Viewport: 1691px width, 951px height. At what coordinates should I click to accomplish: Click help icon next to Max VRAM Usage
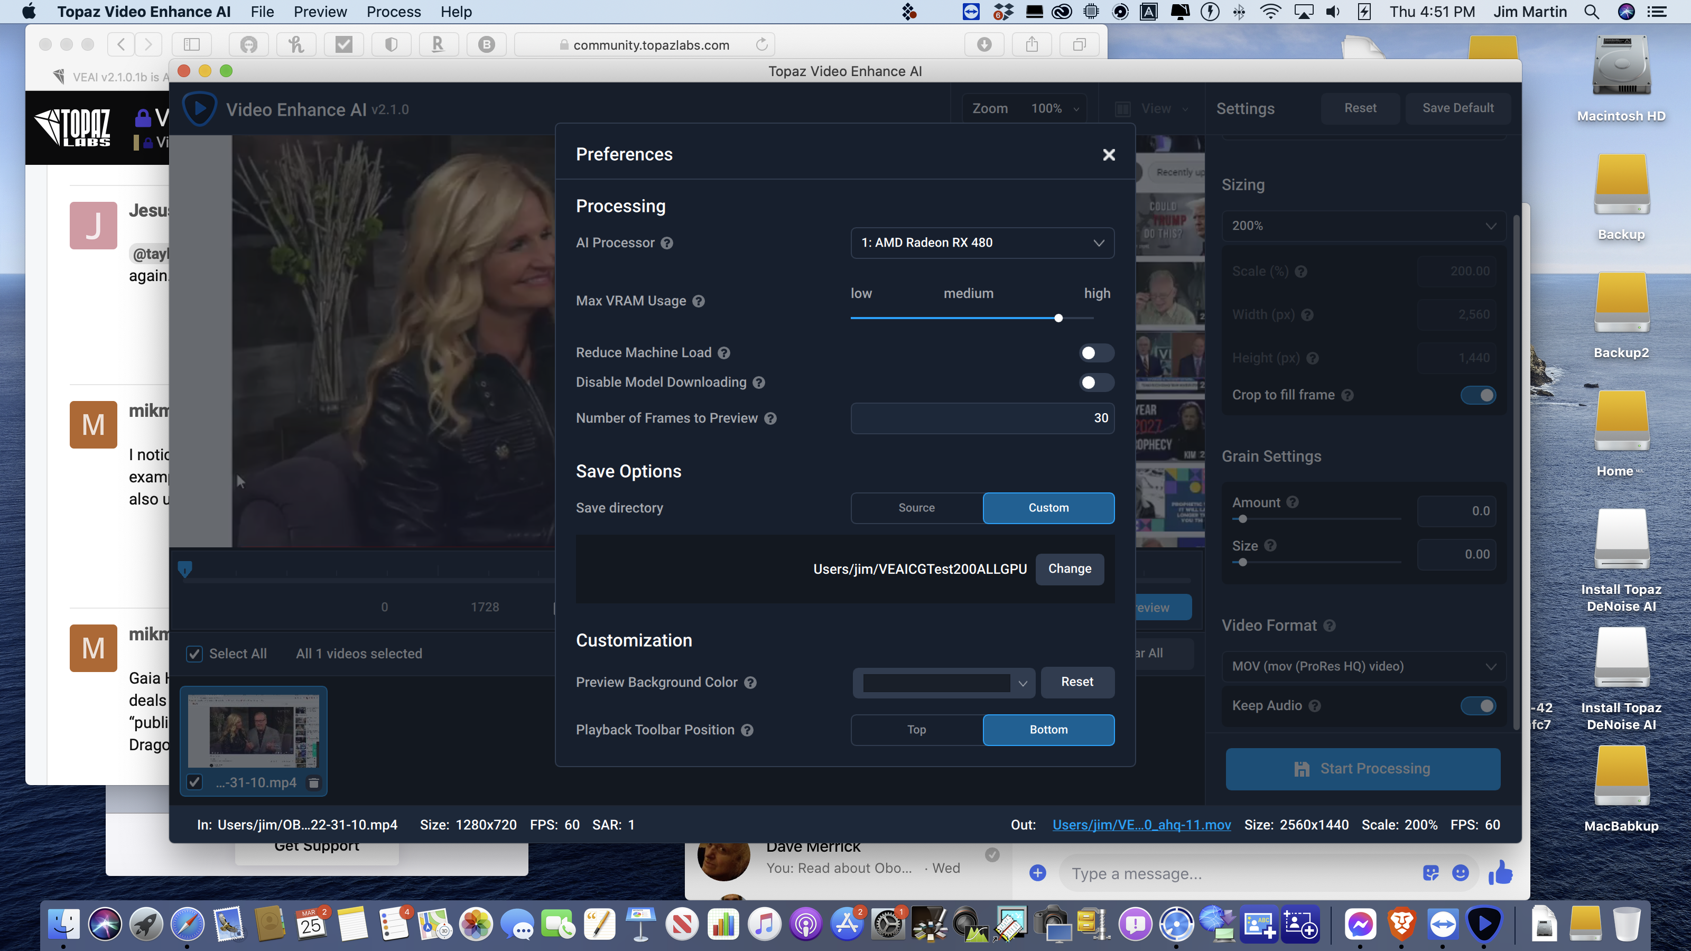[x=699, y=301]
